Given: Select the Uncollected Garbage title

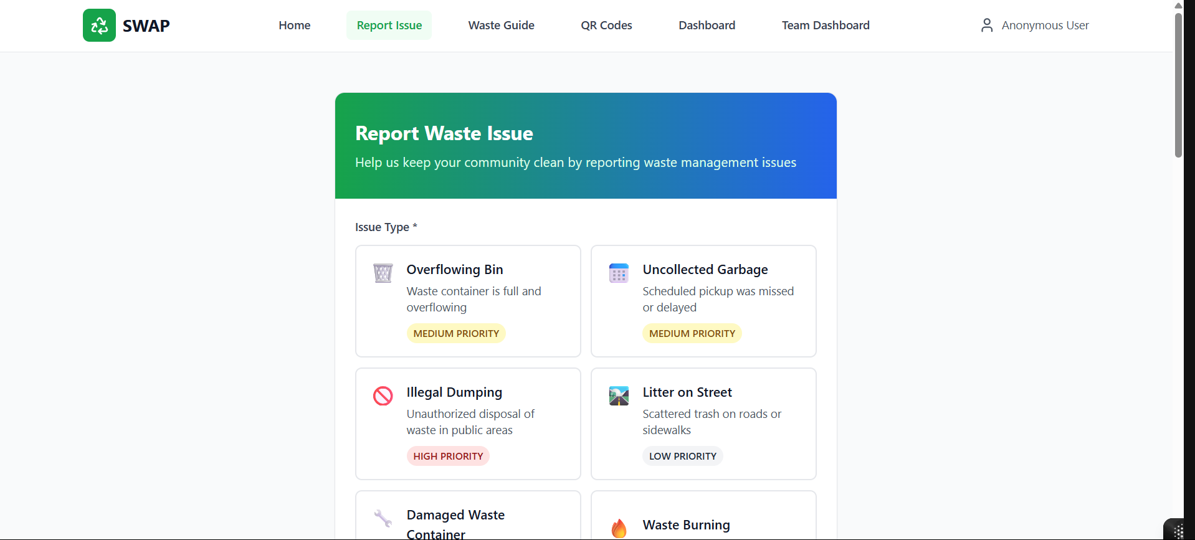Looking at the screenshot, I should [705, 270].
